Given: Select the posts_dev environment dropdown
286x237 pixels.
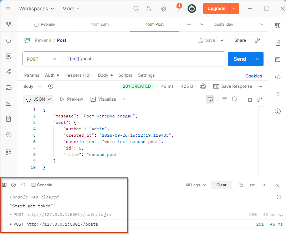Looking at the screenshot, I should [239, 24].
